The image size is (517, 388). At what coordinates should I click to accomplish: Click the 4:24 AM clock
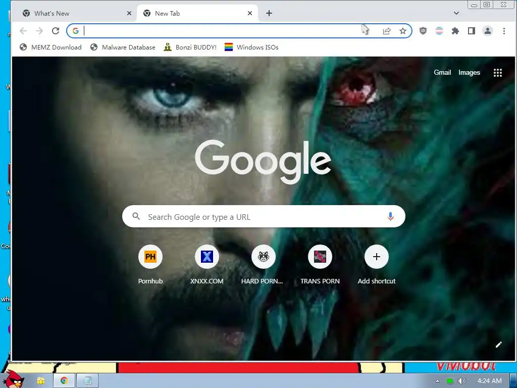click(489, 381)
